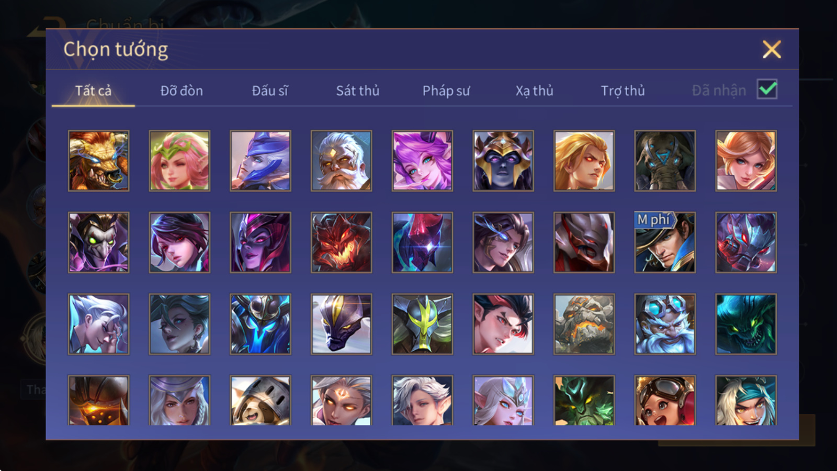837x471 pixels.
Task: Switch to the Đỡ đòn tab
Action: click(x=182, y=91)
